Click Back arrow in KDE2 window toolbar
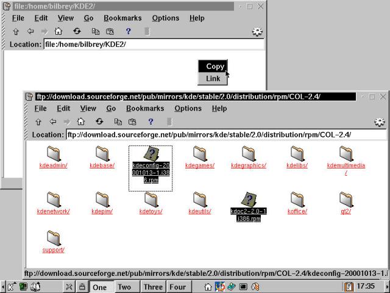The image size is (390, 293). pyautogui.click(x=30, y=31)
